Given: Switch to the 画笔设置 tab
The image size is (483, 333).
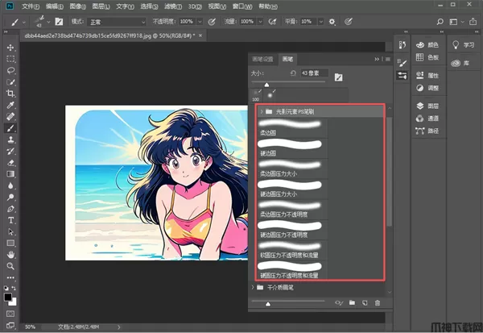Looking at the screenshot, I should click(x=263, y=59).
